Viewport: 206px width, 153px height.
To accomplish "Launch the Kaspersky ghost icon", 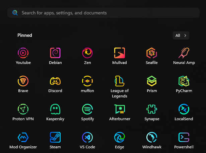I will [55, 109].
